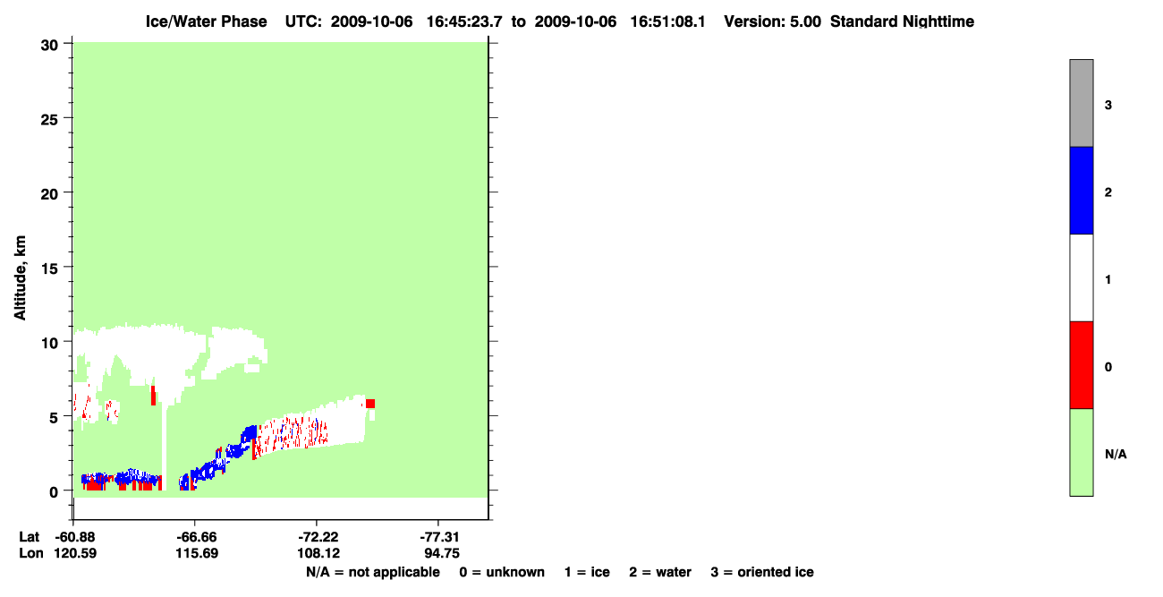Click the latitude value -60.88

tap(76, 537)
